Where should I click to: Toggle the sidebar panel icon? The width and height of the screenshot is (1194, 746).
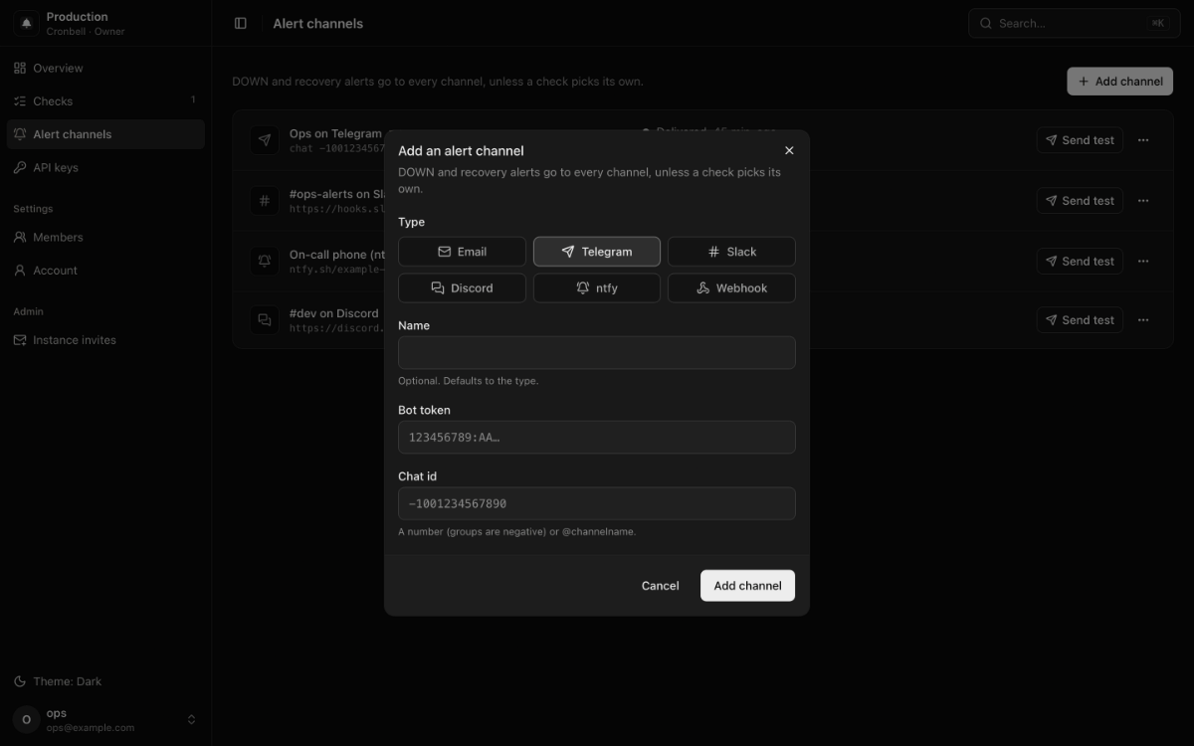tap(241, 23)
